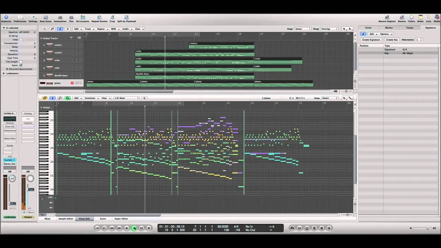Toggle the Clip Length checkbox
The image size is (441, 248).
[x=21, y=62]
